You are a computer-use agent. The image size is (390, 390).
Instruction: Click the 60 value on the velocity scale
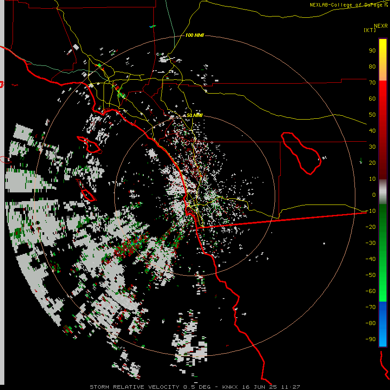point(372,98)
